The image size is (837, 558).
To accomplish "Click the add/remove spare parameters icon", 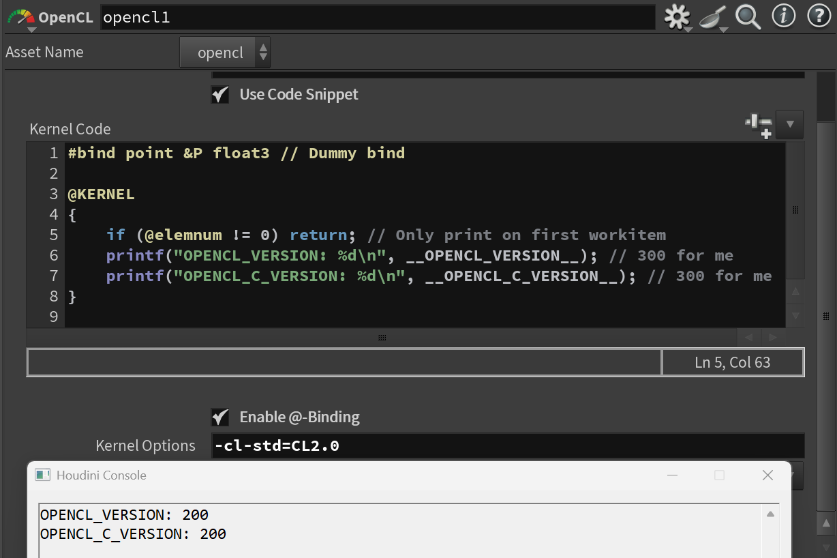I will tap(758, 125).
